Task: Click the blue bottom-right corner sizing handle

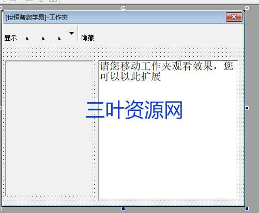Action: coord(247,209)
